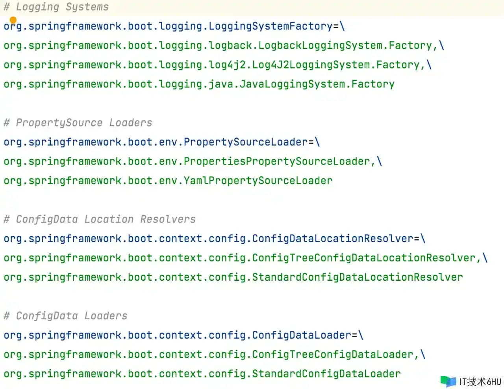
Task: Click the ConfigDataLocationResolver key line
Action: pos(214,239)
